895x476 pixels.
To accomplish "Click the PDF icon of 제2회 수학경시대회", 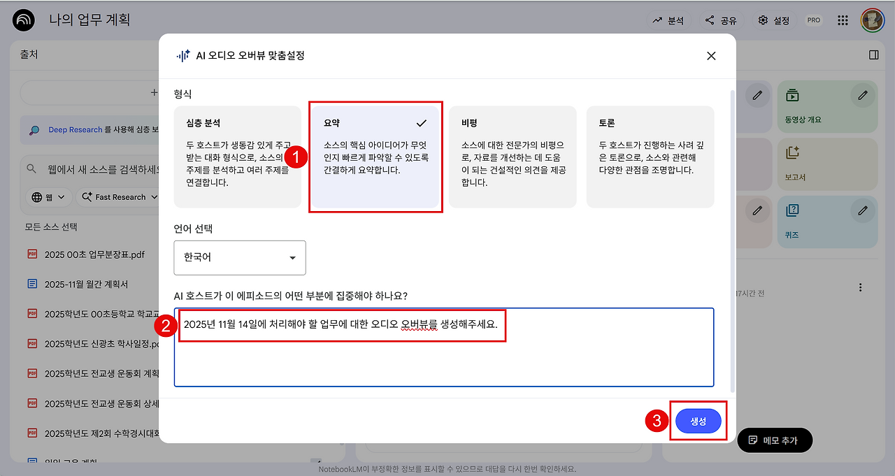I will point(31,433).
